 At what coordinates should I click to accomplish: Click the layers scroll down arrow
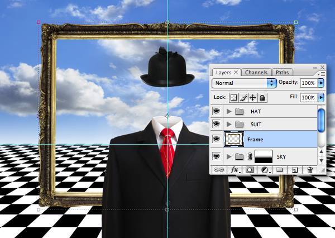click(x=321, y=160)
